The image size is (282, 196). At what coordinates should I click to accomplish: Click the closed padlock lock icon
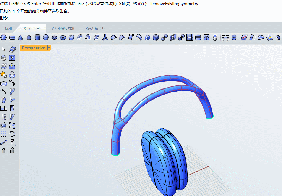tap(3, 150)
